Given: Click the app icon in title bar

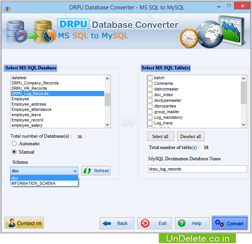Looking at the screenshot, I should [8, 9].
